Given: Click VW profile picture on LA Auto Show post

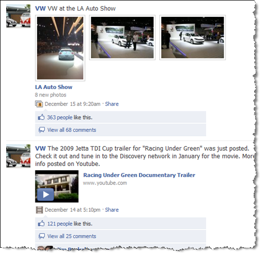Looking at the screenshot, I should [18, 16].
